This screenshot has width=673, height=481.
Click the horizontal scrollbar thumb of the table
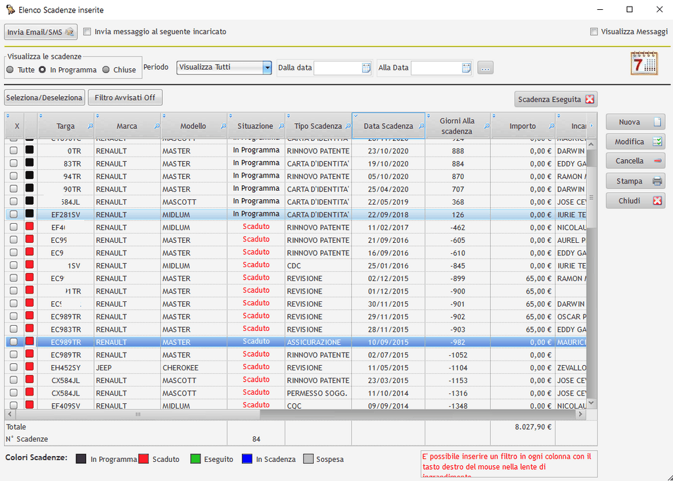138,415
